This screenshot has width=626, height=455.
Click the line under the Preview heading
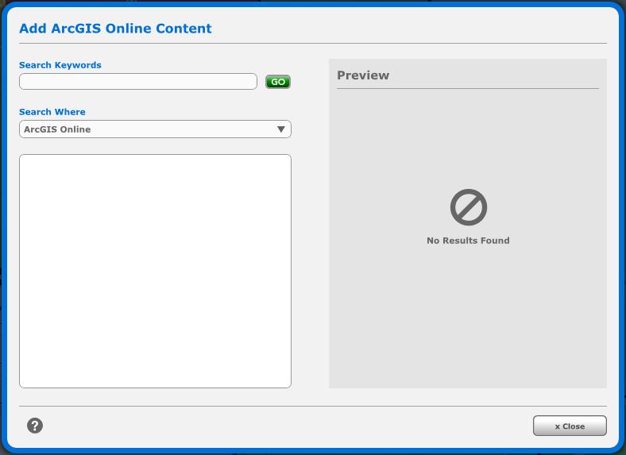(468, 88)
